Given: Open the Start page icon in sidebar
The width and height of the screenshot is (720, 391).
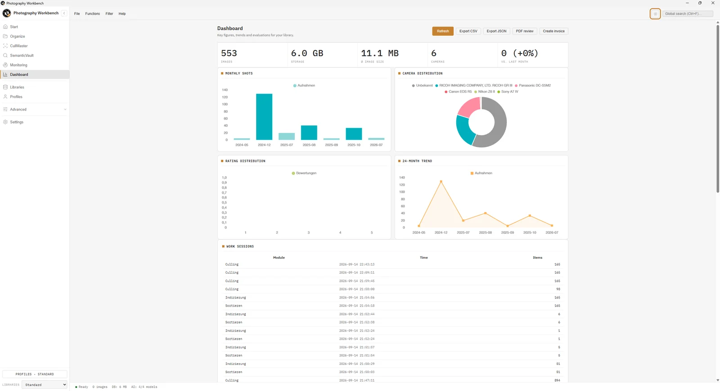Looking at the screenshot, I should 5,27.
